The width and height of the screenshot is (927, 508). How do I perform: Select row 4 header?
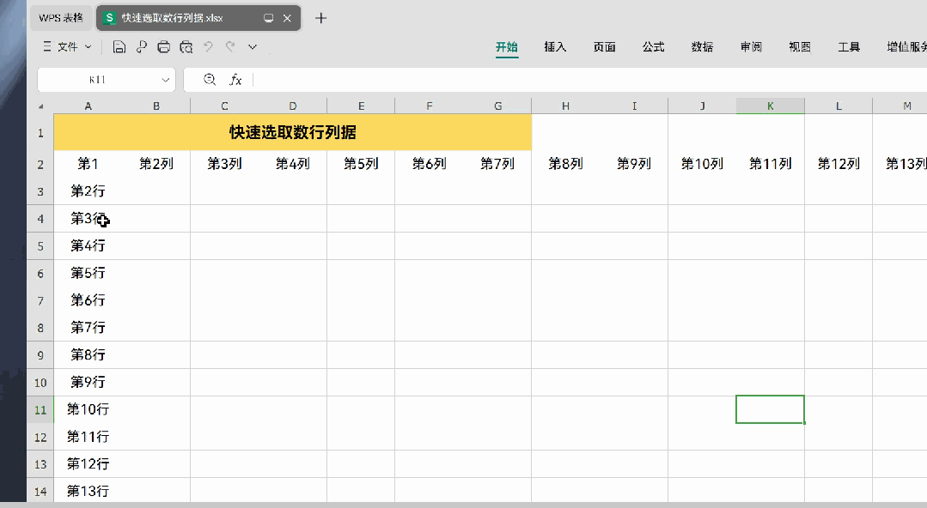click(x=40, y=219)
